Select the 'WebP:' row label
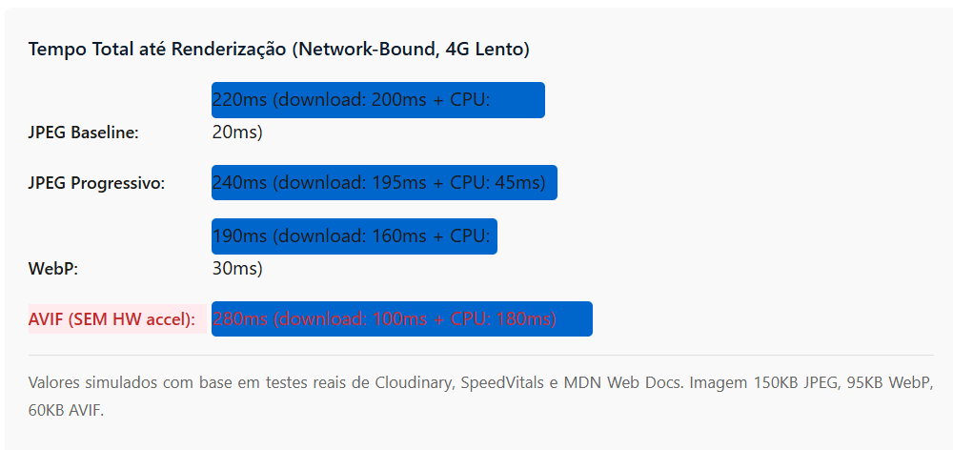 53,269
